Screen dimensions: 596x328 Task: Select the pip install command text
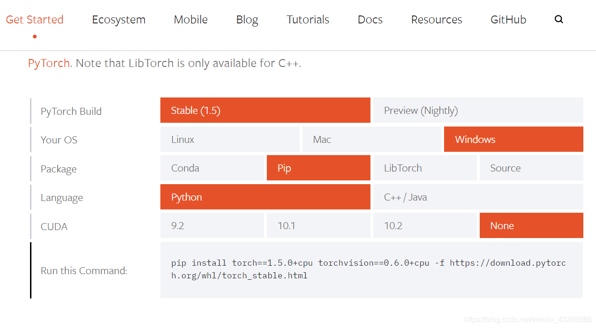pos(367,269)
